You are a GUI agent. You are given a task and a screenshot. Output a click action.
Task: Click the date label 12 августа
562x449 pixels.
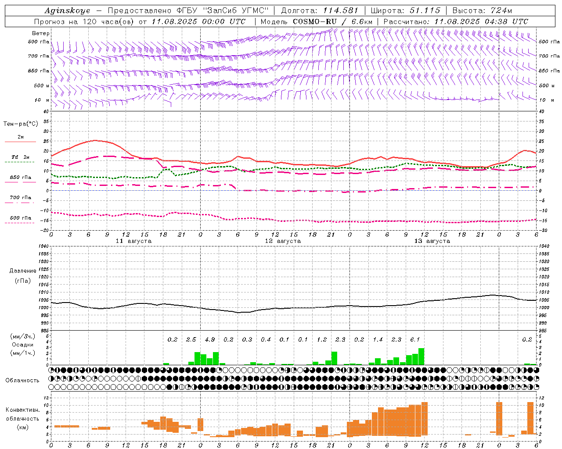[x=283, y=241]
